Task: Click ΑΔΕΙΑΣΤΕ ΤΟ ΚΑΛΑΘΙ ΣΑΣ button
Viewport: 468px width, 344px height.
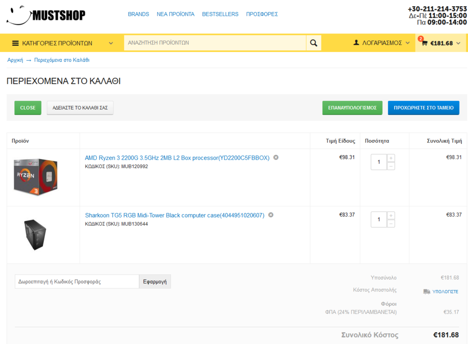Action: tap(80, 107)
